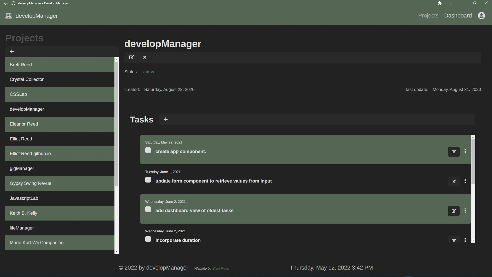Go to the Dashboard page
Screen dimensions: 492x277
(458, 15)
